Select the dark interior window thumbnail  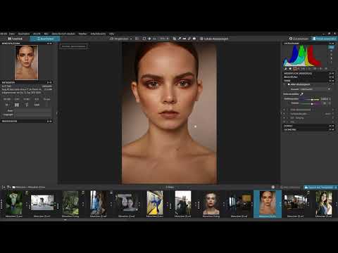pyautogui.click(x=239, y=203)
